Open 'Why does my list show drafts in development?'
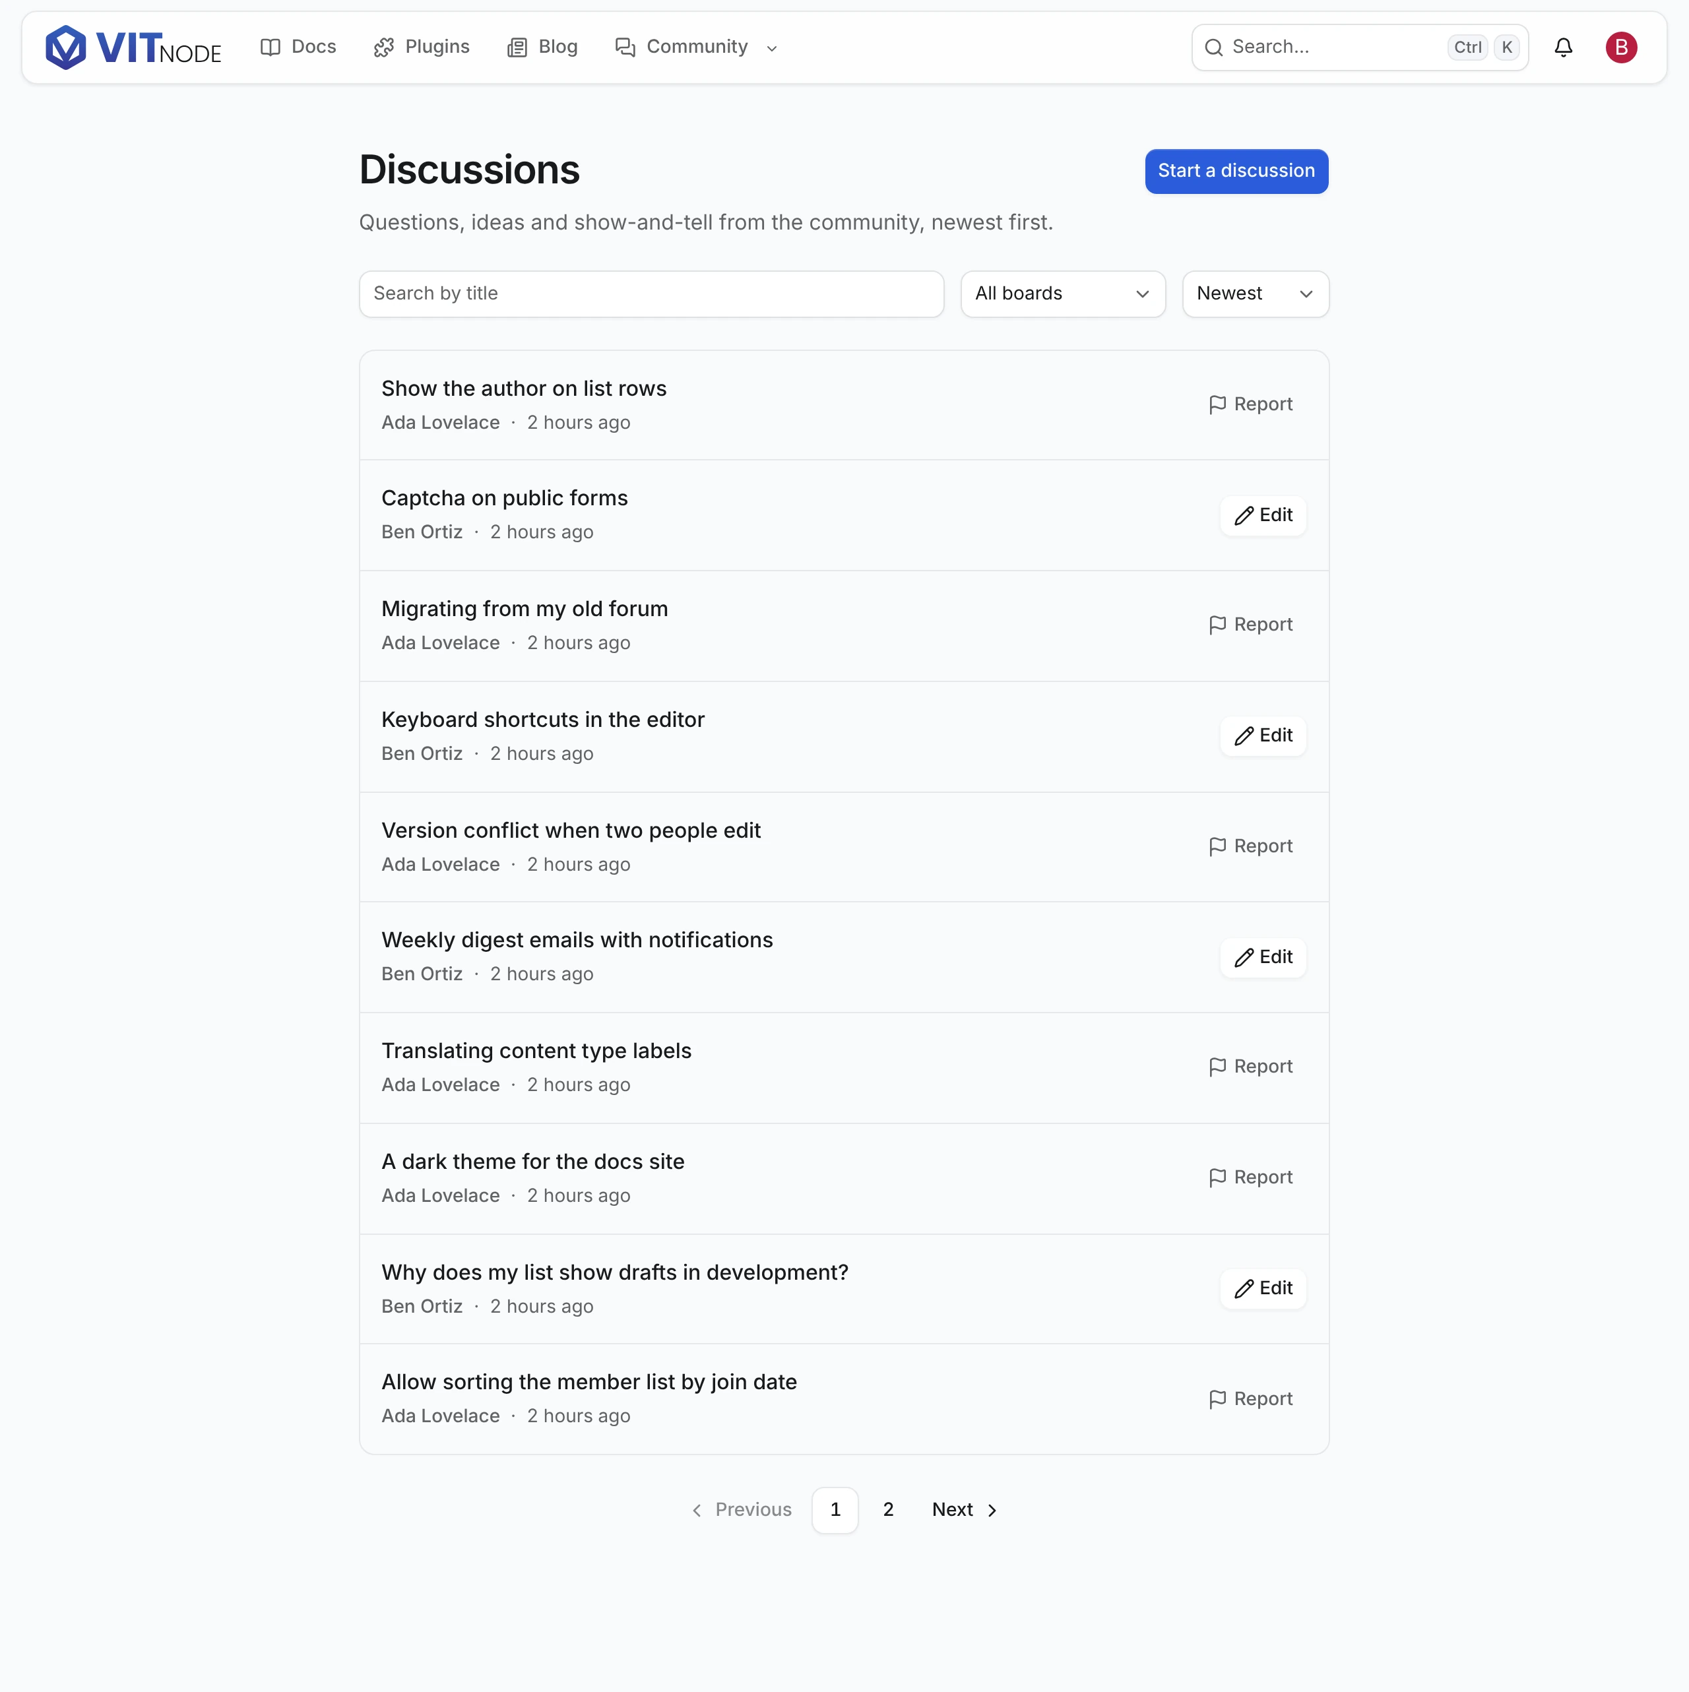This screenshot has height=1692, width=1689. [615, 1272]
